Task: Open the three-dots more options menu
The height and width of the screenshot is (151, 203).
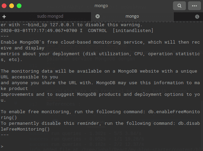Action: click(194, 6)
